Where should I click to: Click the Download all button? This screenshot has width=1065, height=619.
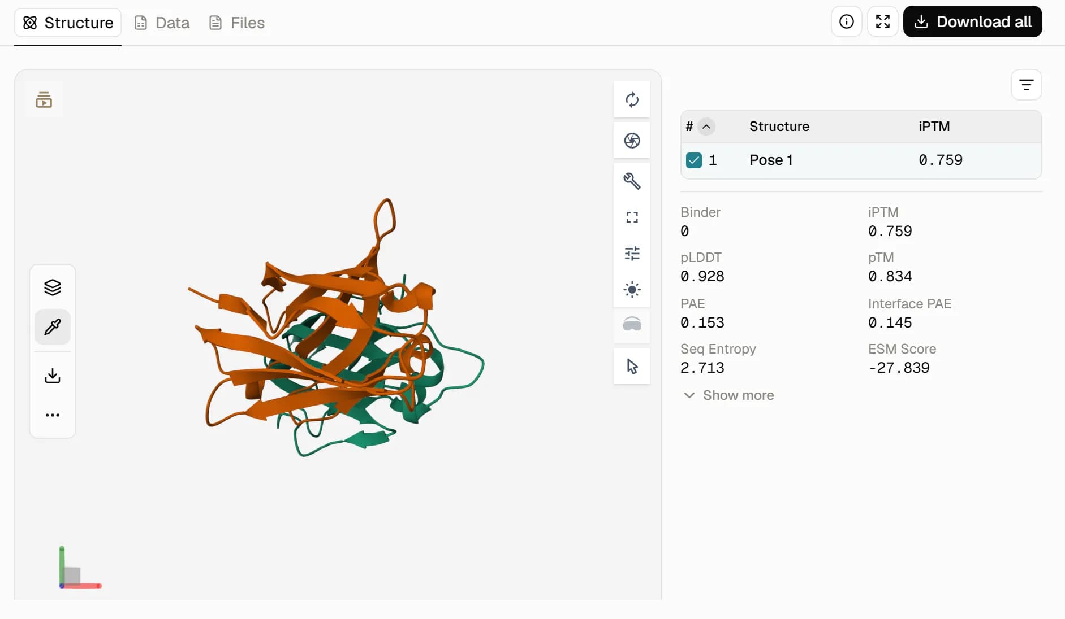pyautogui.click(x=972, y=21)
